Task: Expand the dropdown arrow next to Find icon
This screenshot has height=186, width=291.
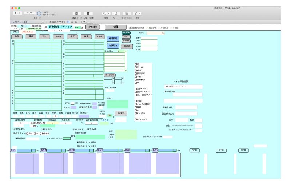Action: (109, 13)
